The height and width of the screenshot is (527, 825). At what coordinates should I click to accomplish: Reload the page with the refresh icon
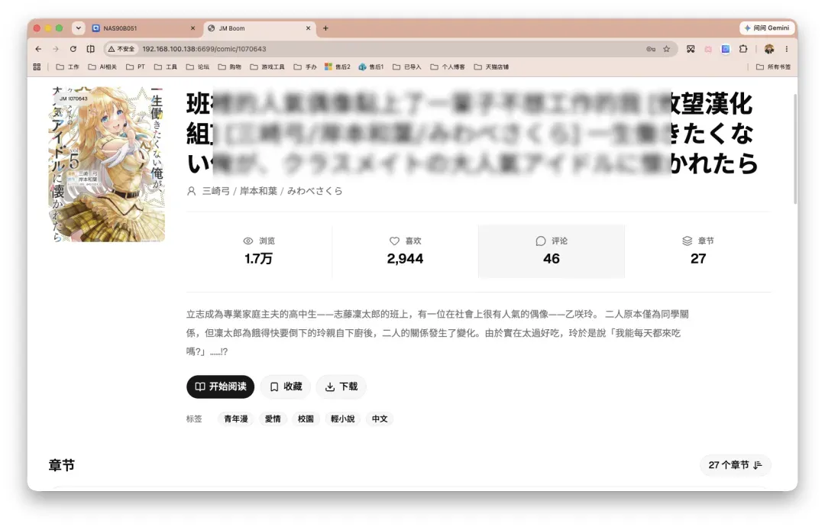(x=73, y=49)
